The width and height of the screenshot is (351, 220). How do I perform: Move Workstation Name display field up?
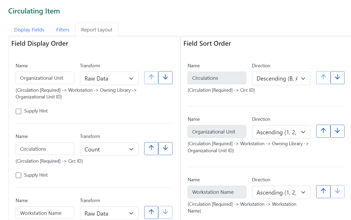click(151, 212)
